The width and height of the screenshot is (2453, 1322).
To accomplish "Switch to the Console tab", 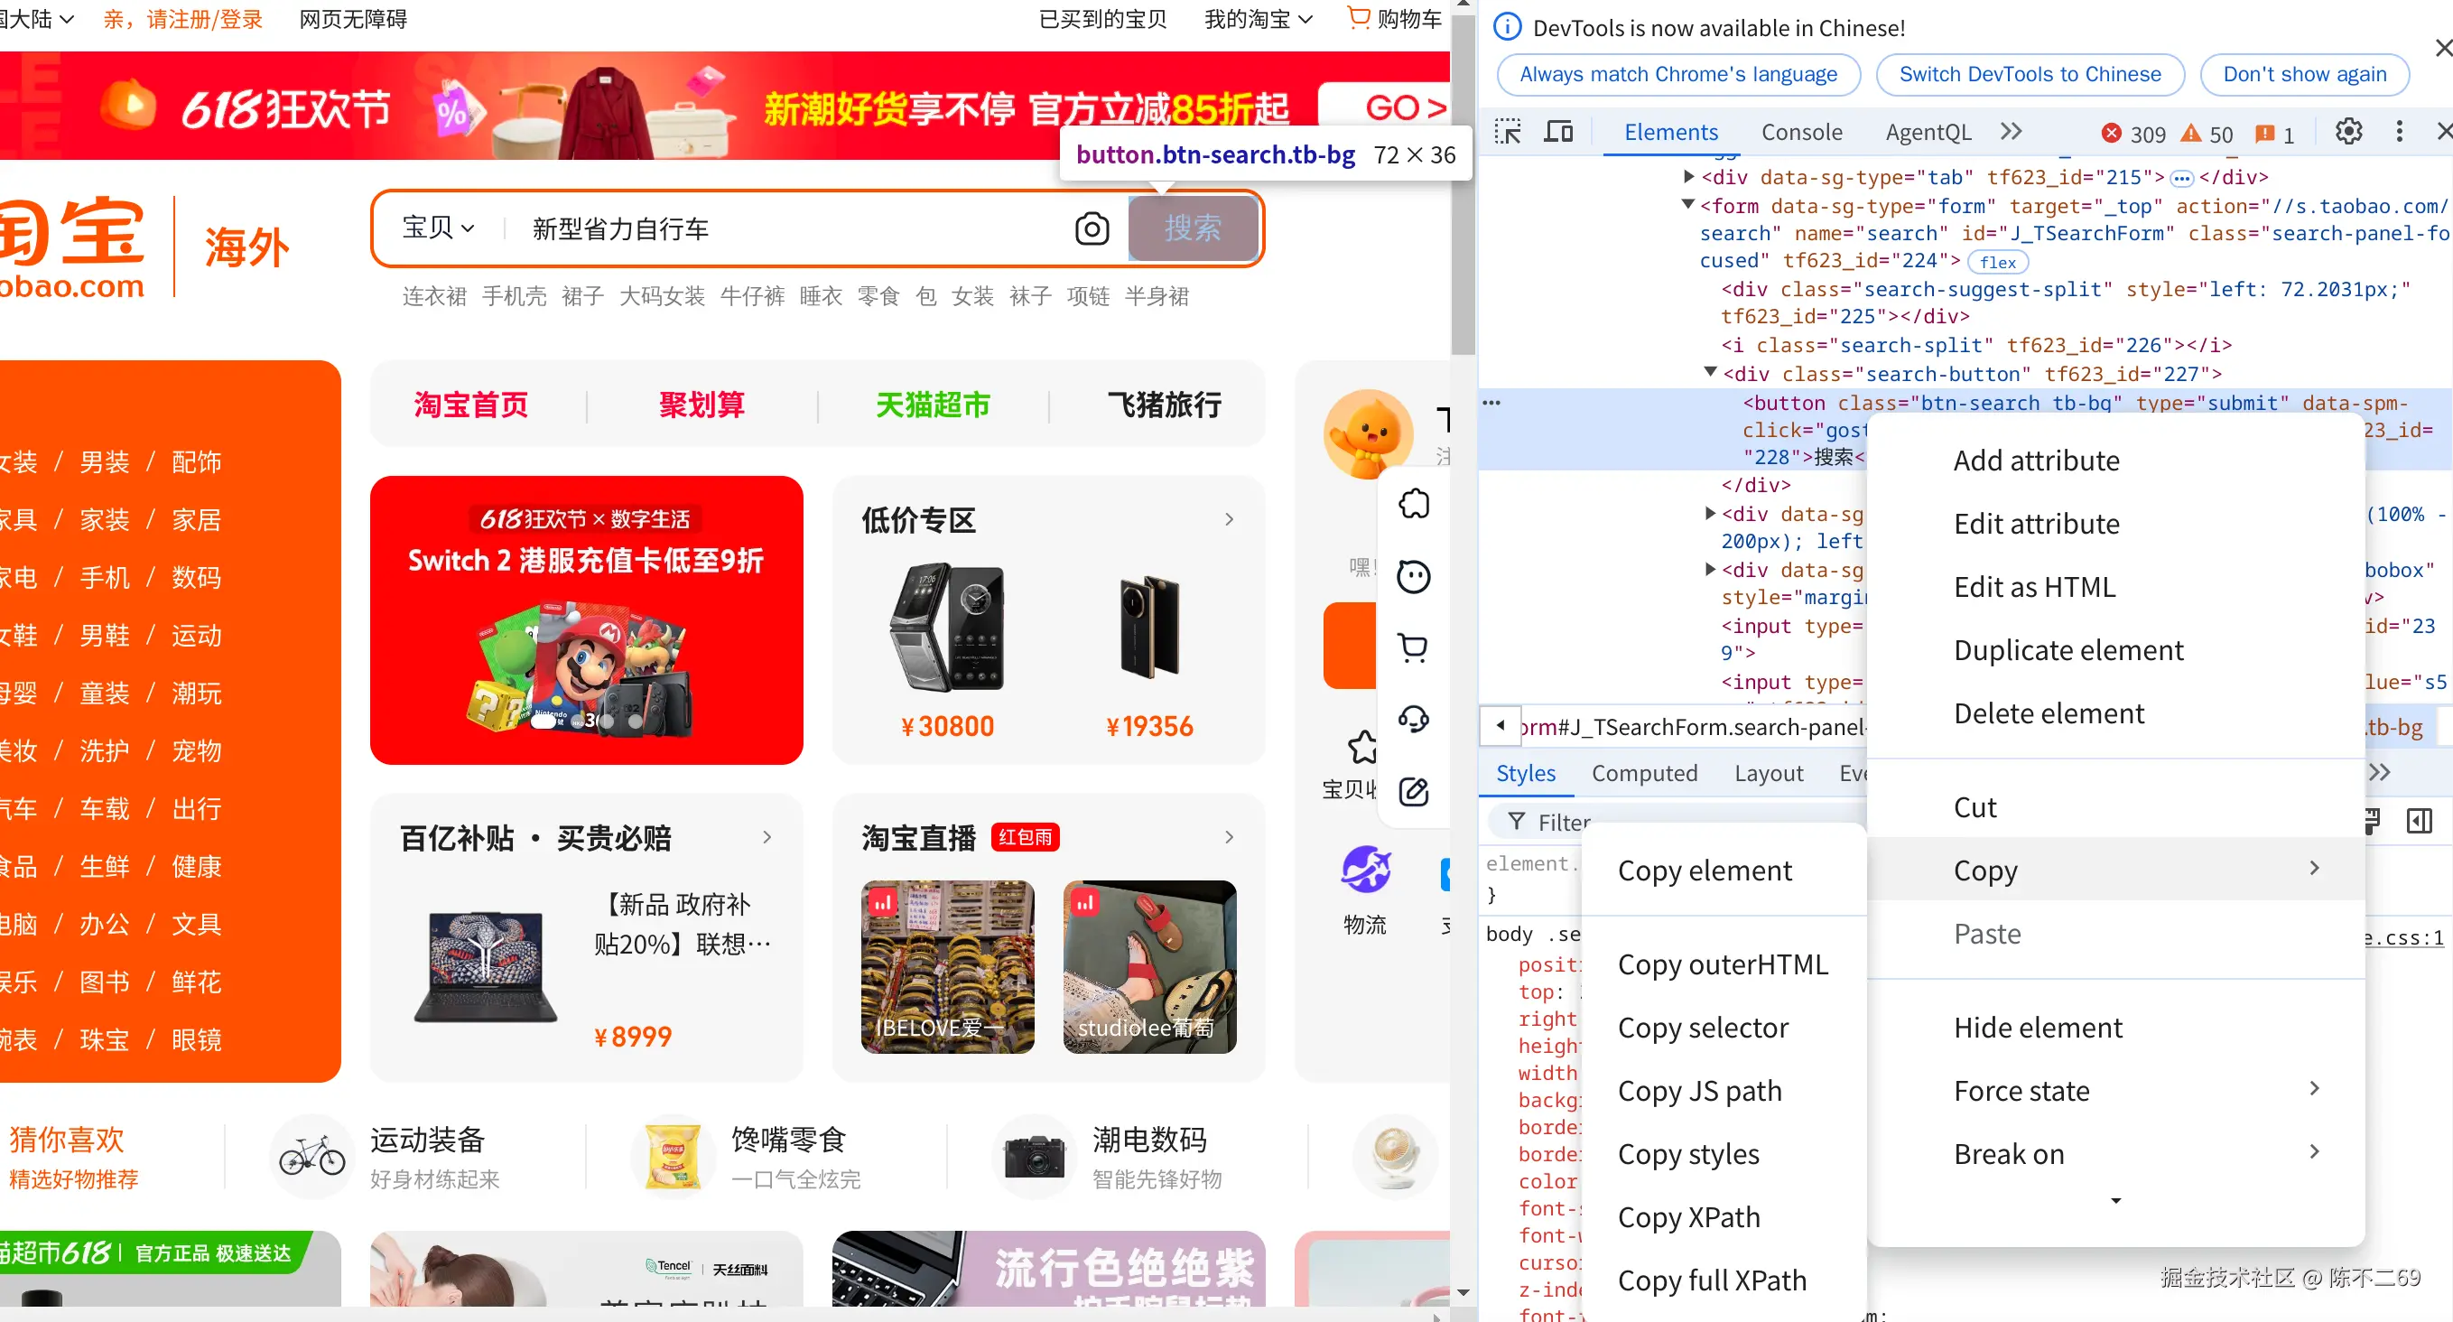I will [1801, 133].
